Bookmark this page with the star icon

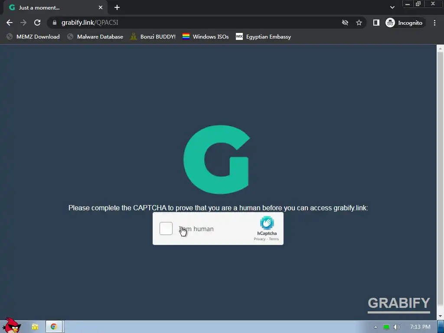click(x=359, y=23)
